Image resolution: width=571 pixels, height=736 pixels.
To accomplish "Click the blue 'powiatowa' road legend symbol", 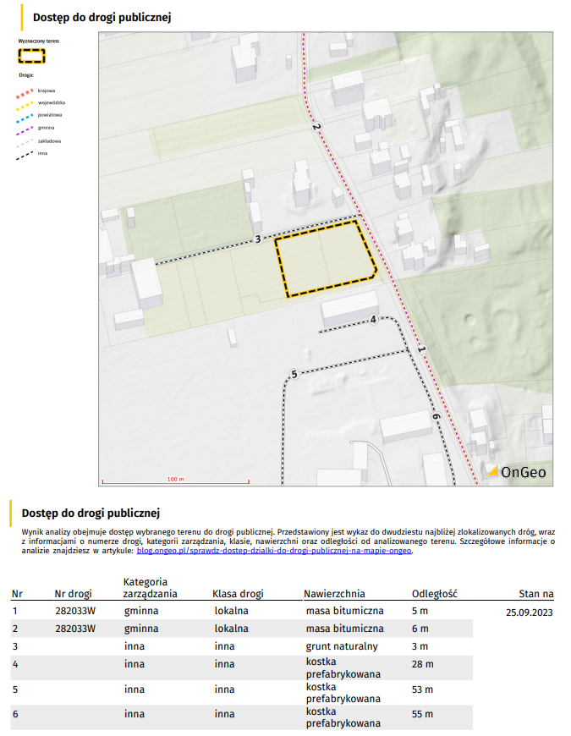I will [x=27, y=114].
